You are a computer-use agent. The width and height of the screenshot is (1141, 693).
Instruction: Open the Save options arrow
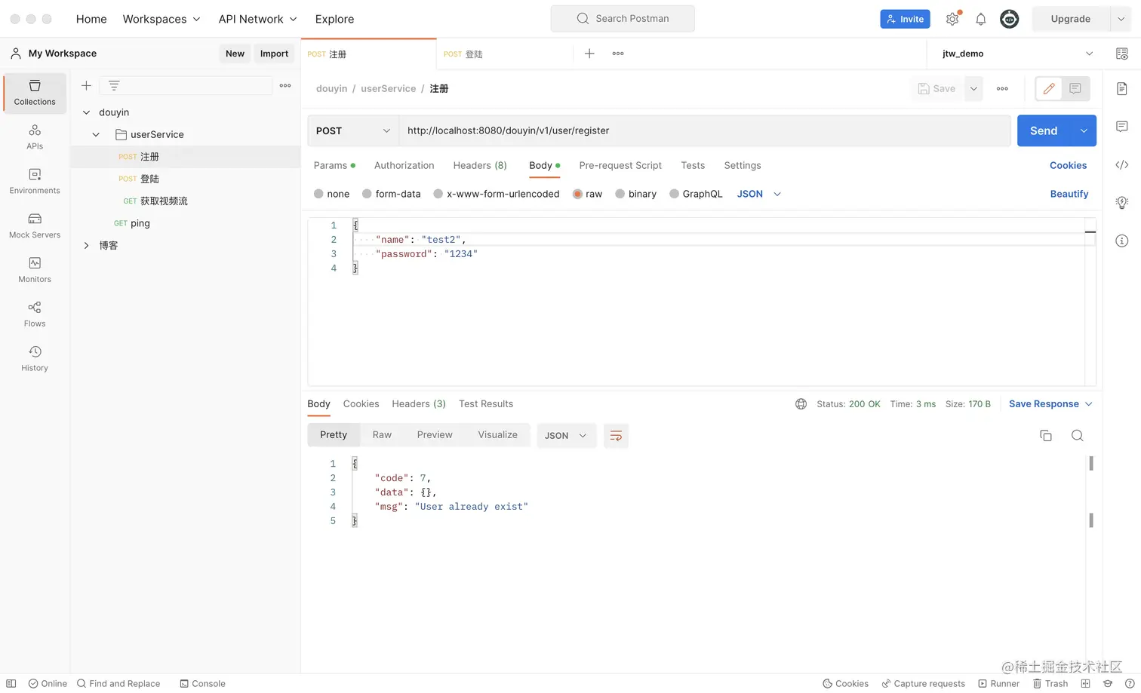click(x=973, y=88)
